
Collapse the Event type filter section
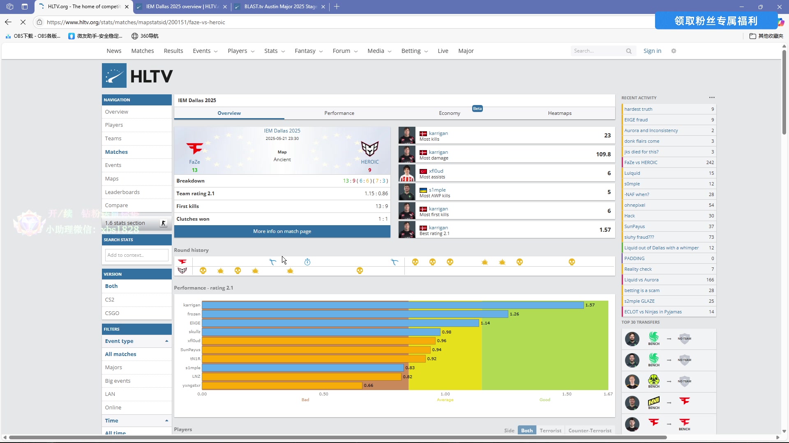[137, 341]
